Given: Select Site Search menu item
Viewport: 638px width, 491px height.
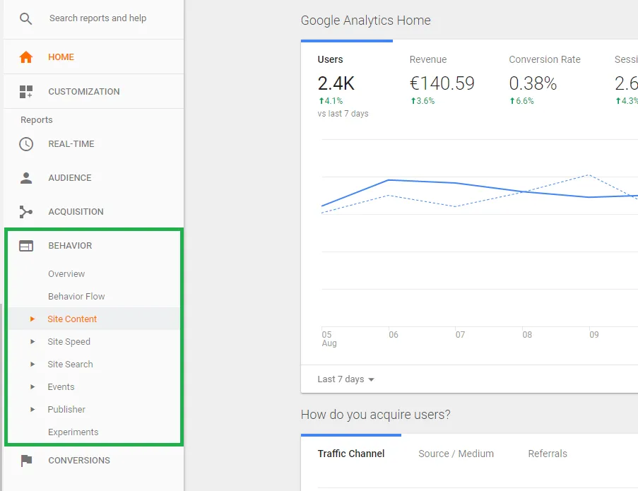Looking at the screenshot, I should pyautogui.click(x=70, y=365).
